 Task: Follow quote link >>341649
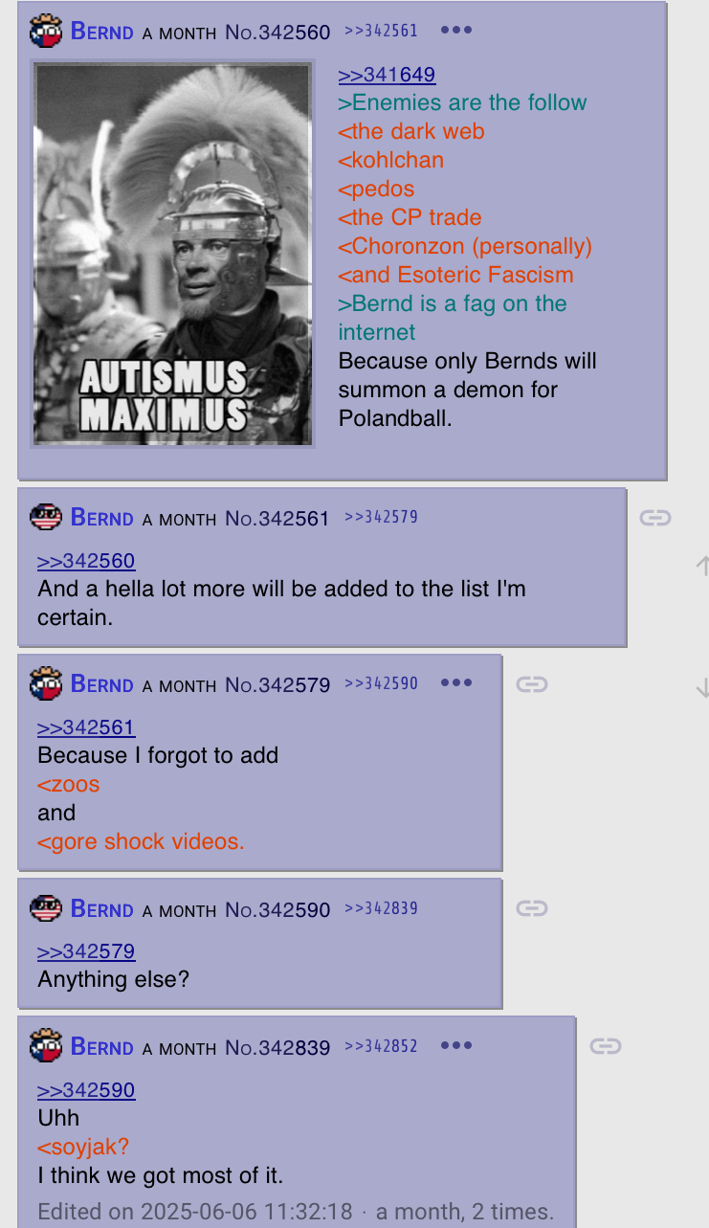[387, 75]
